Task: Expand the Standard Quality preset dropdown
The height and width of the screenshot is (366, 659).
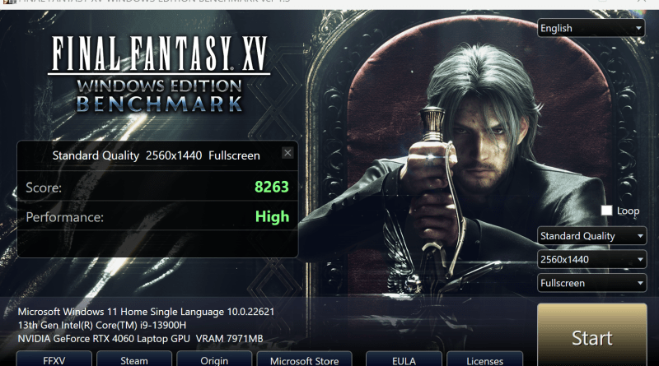Action: click(x=591, y=236)
